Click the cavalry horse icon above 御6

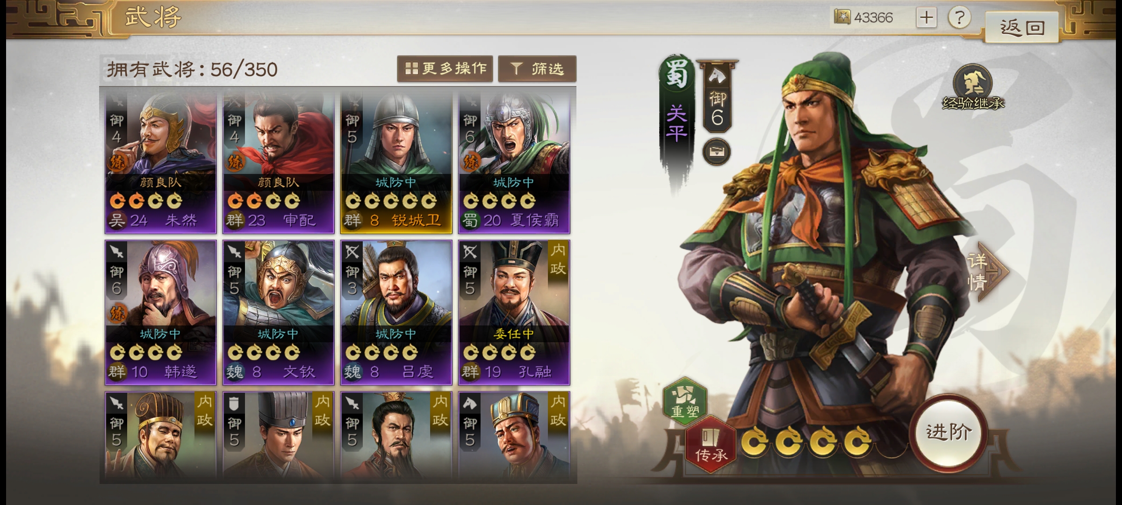[717, 75]
